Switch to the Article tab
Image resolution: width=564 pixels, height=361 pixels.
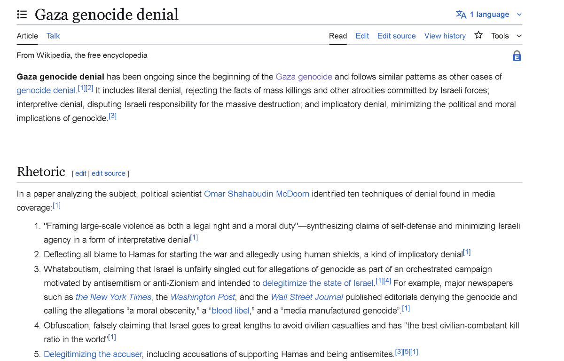click(x=27, y=36)
